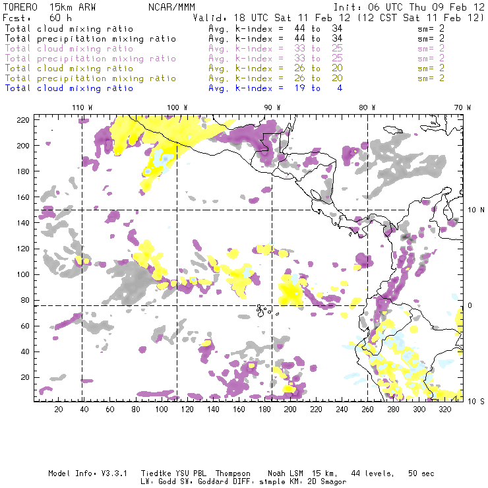Click the 'Model Info: V3.3.1' text

coord(88,473)
